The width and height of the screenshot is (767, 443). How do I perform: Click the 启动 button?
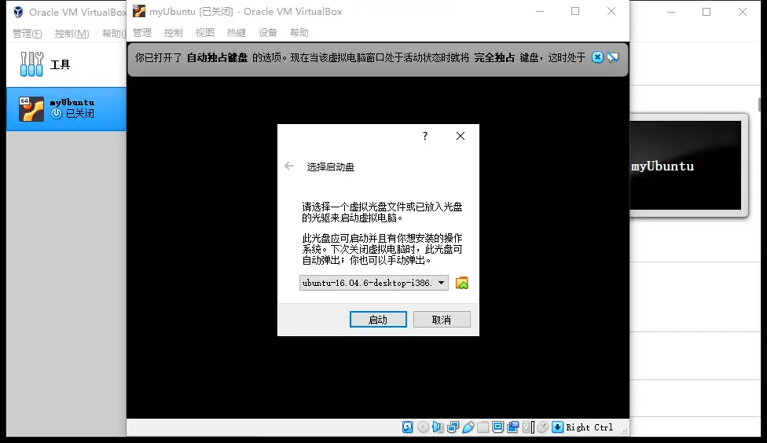click(378, 320)
